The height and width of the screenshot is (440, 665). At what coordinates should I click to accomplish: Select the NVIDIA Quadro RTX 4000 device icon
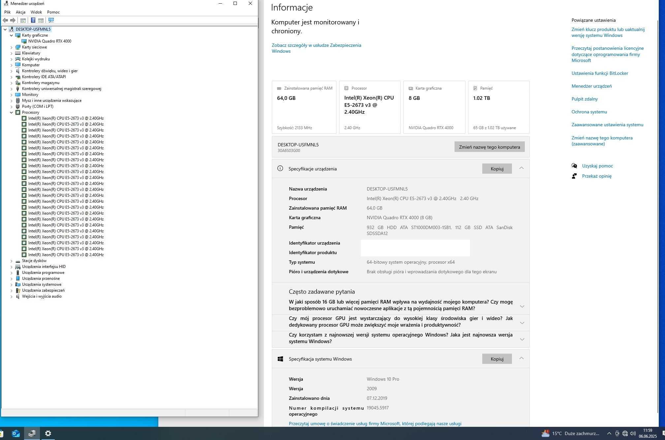[x=24, y=41]
